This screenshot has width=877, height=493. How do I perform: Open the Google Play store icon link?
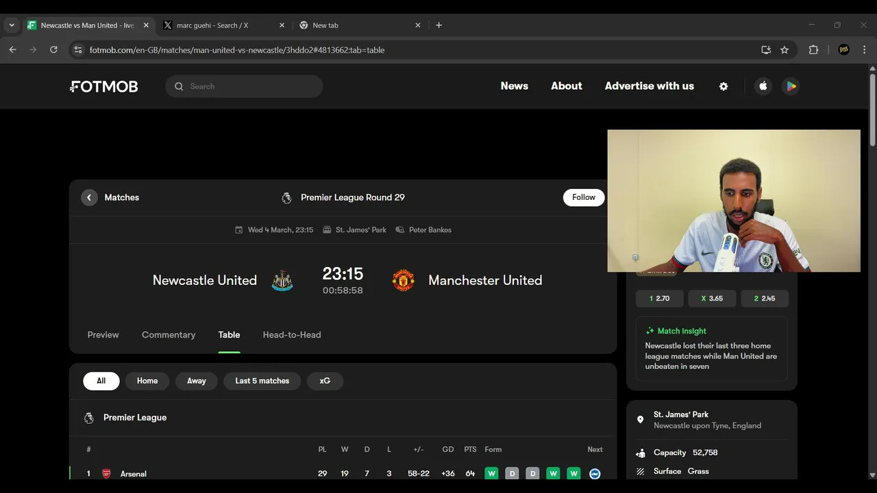[791, 86]
